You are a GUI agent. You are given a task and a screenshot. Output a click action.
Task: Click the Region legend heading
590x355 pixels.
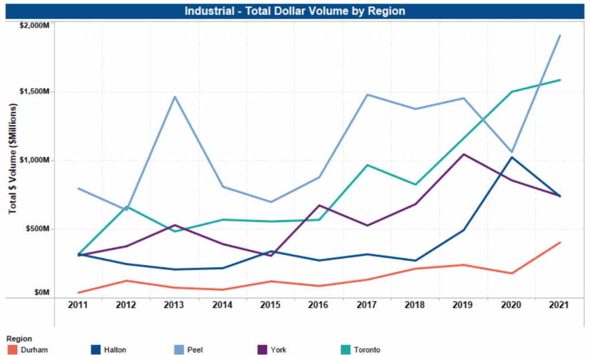(19, 338)
